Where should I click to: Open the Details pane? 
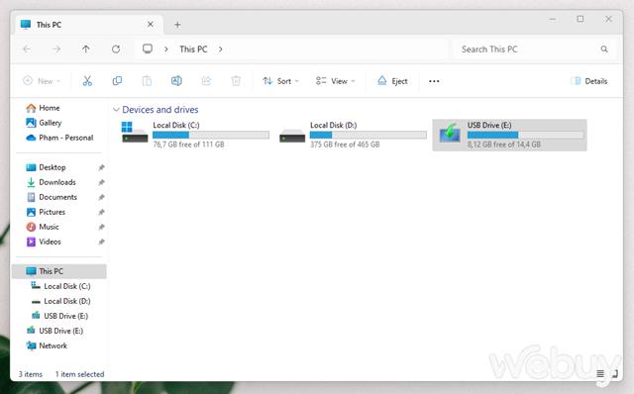click(x=589, y=81)
